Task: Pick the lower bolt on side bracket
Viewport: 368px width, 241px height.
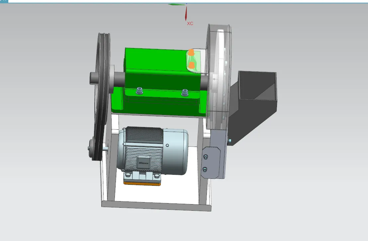Action: pos(205,169)
